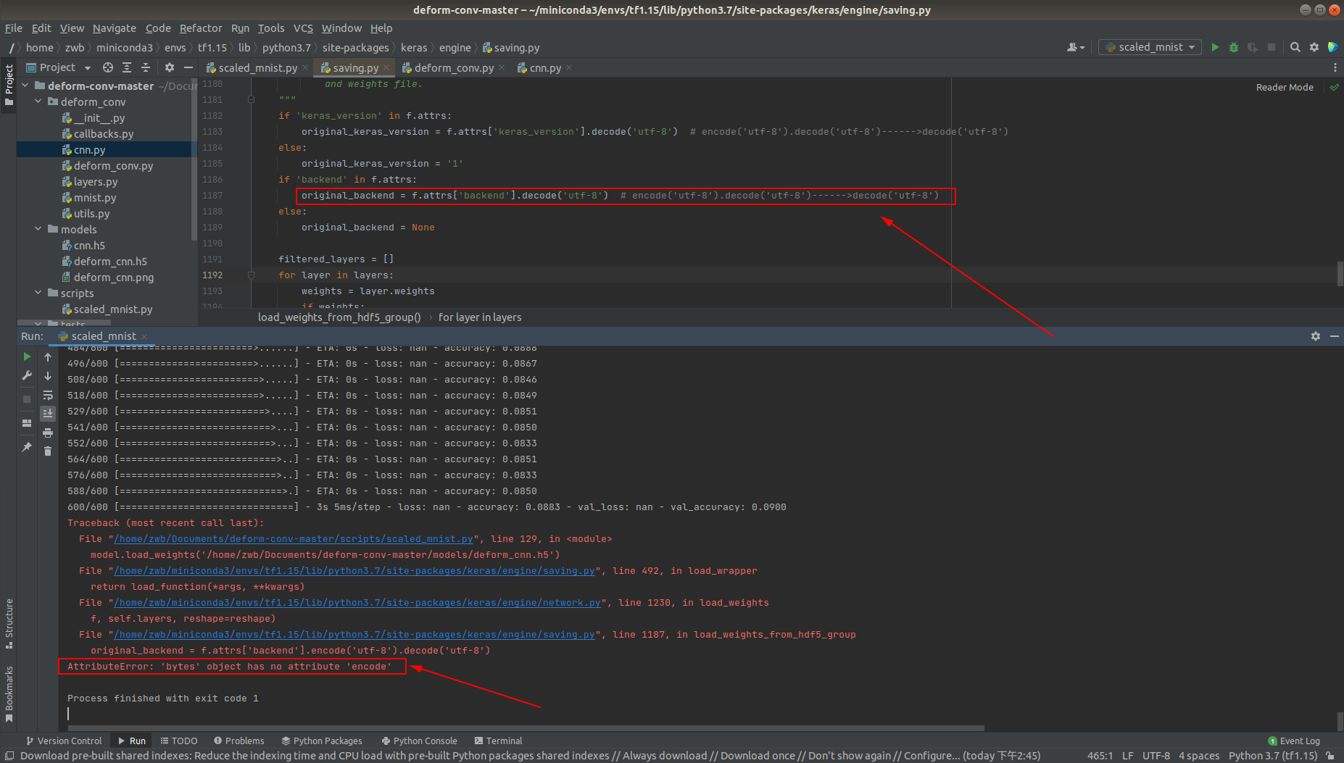Collapse all items in Project panel
The image size is (1344, 763).
point(146,67)
